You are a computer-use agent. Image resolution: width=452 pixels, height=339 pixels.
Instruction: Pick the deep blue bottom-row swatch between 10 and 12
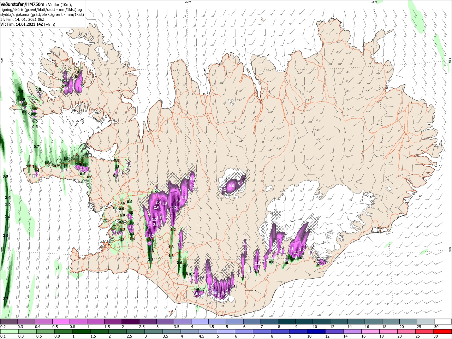pos(316,332)
